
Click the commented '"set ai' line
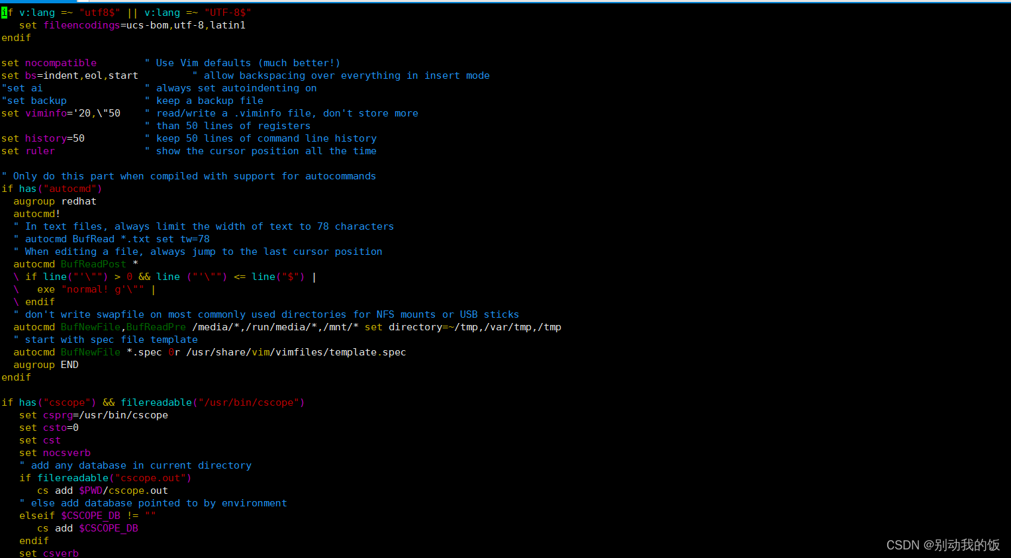(22, 88)
